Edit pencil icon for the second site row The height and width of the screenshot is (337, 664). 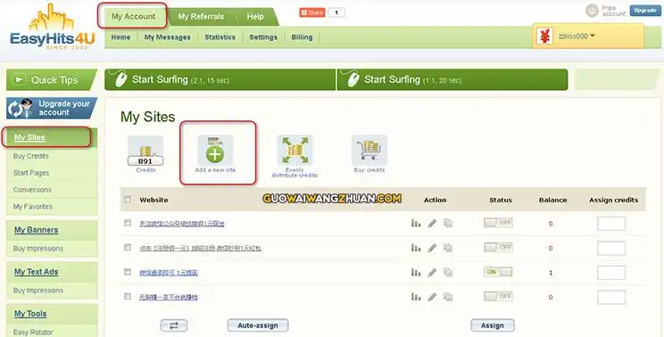click(432, 248)
